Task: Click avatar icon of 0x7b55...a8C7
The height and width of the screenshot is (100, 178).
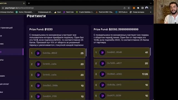Action: (x=103, y=63)
